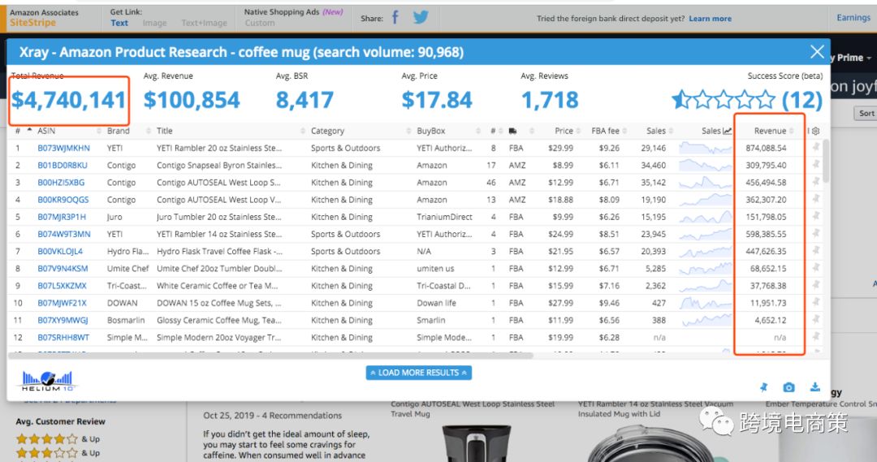Pin row for ASIN B00KR9OQGS
The height and width of the screenshot is (462, 877).
click(816, 199)
